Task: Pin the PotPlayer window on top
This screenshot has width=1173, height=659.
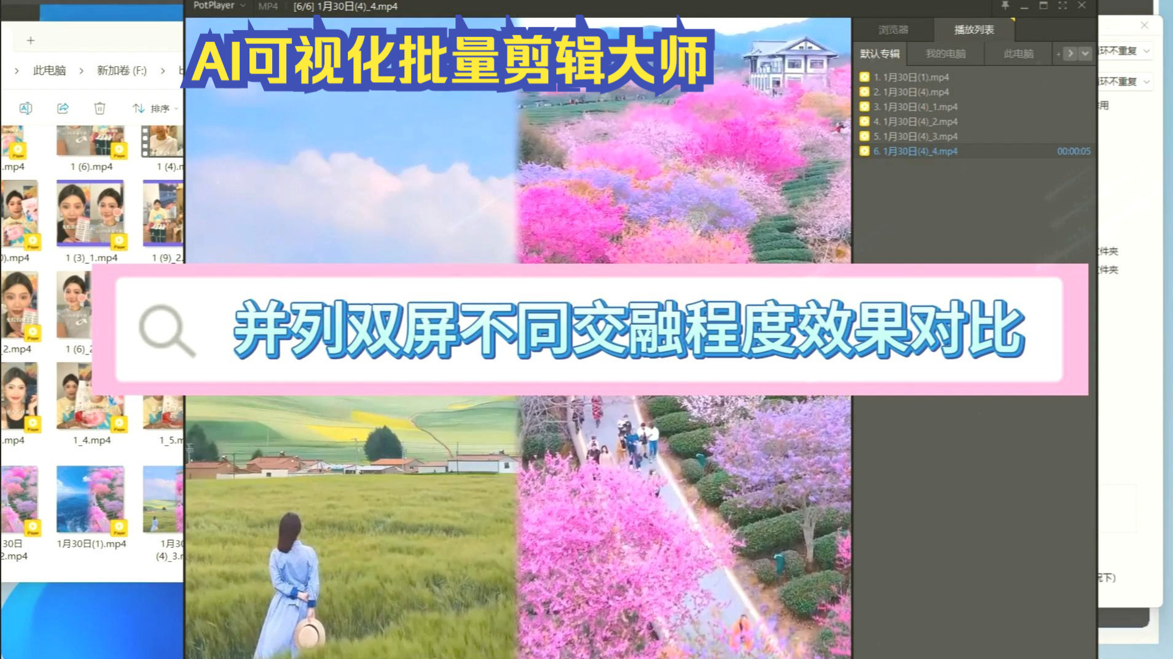Action: [1005, 6]
